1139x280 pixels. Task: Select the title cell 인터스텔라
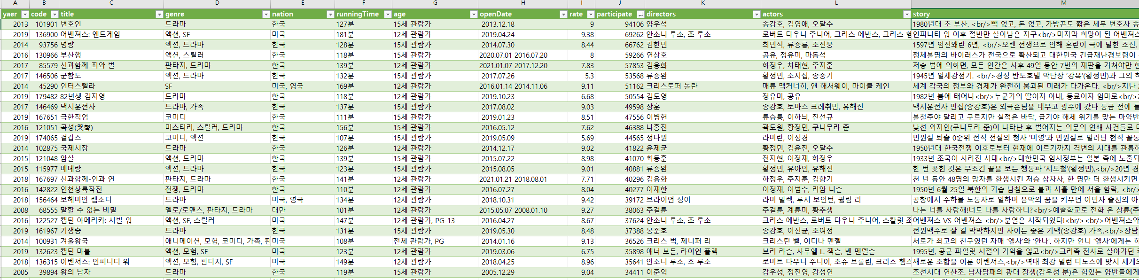111,86
